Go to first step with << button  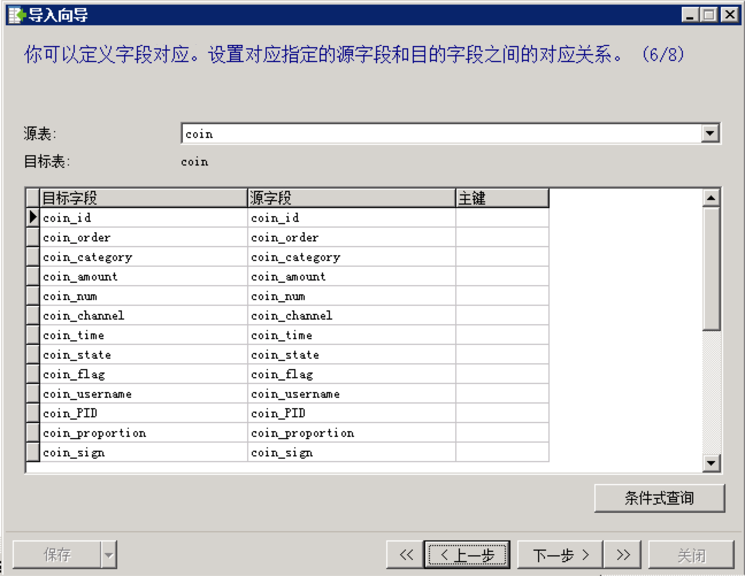[x=406, y=555]
